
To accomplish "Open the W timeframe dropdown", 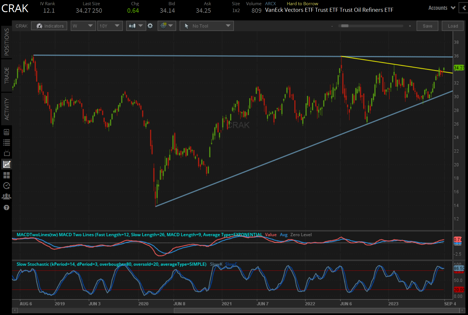I will click(83, 26).
